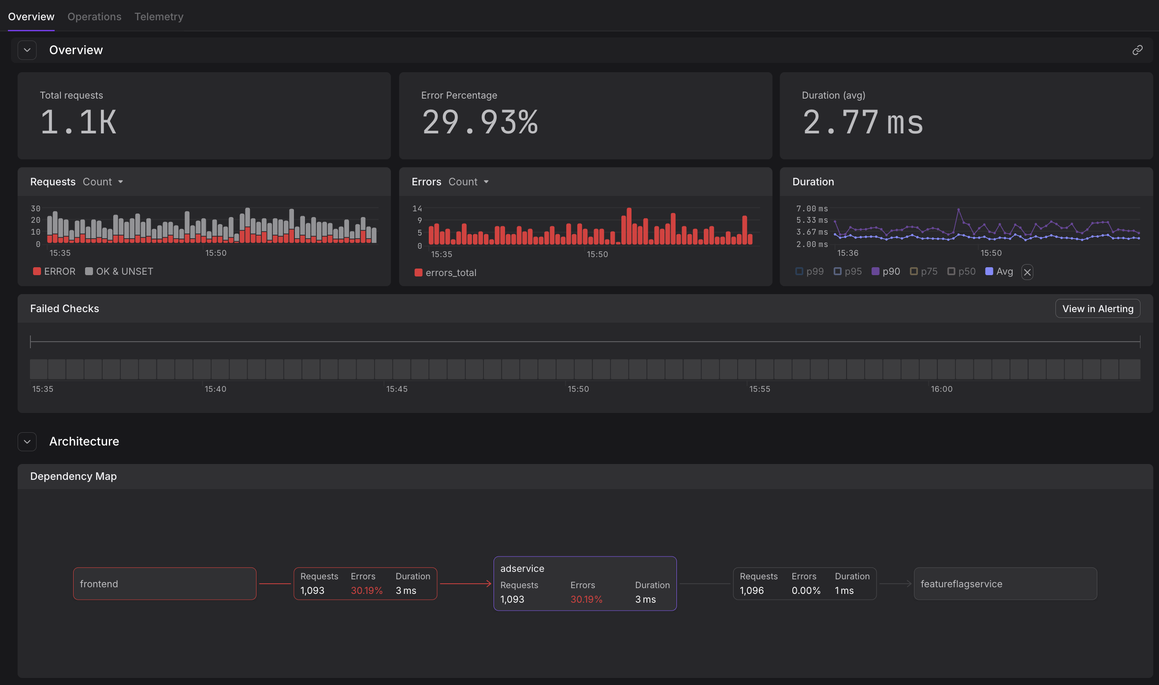This screenshot has height=685, width=1159.
Task: Clear duration legend selection with X icon
Action: (1027, 273)
